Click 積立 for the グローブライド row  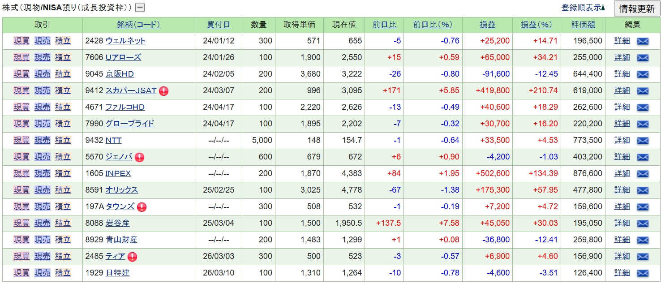[63, 124]
